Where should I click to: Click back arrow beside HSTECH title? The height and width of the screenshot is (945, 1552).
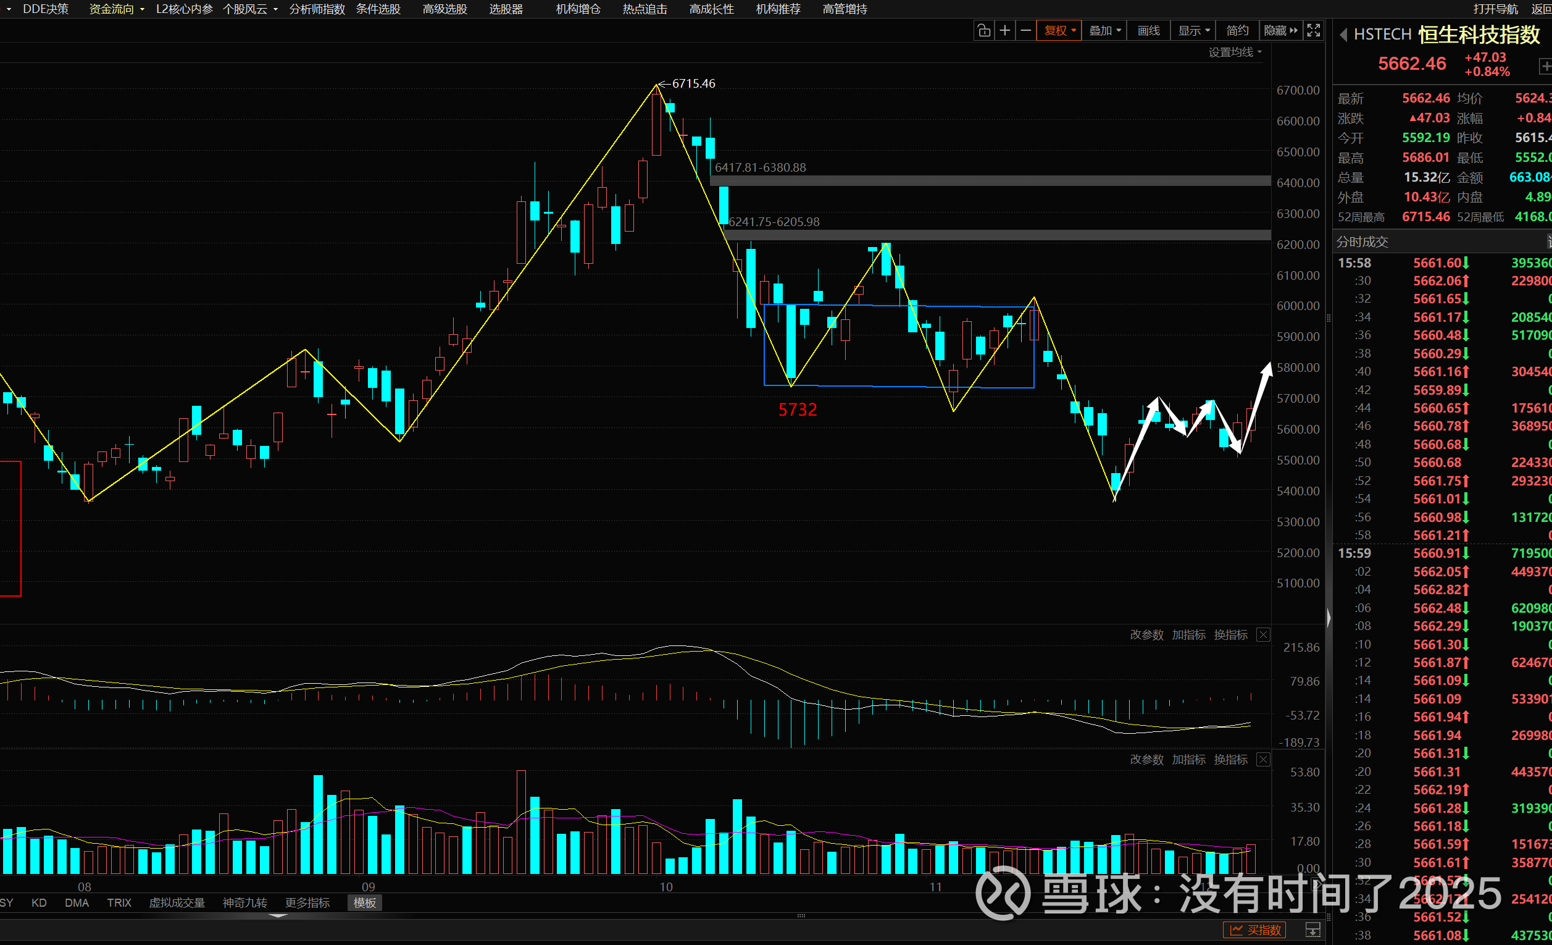(x=1343, y=35)
